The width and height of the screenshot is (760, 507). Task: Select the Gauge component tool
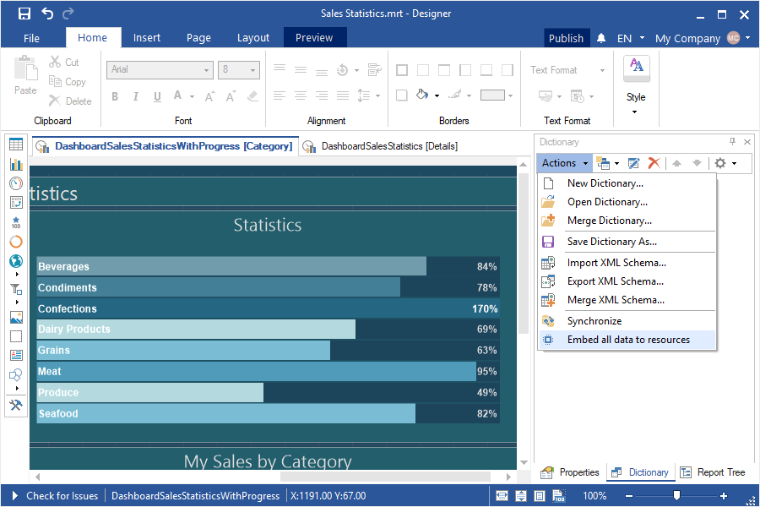point(16,183)
